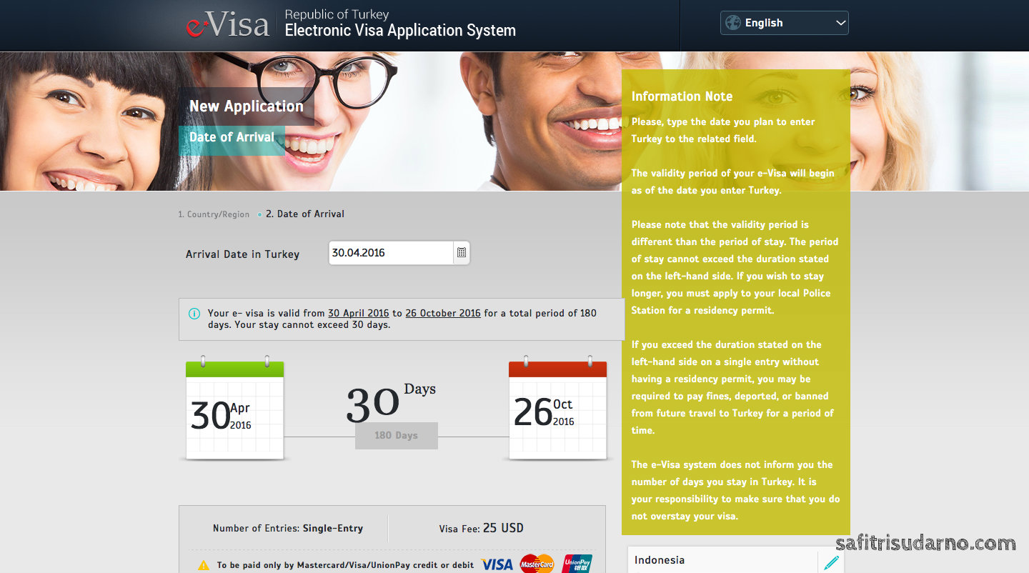Click the MasterCard payment logo
Screen dimensions: 1029x573
537,564
